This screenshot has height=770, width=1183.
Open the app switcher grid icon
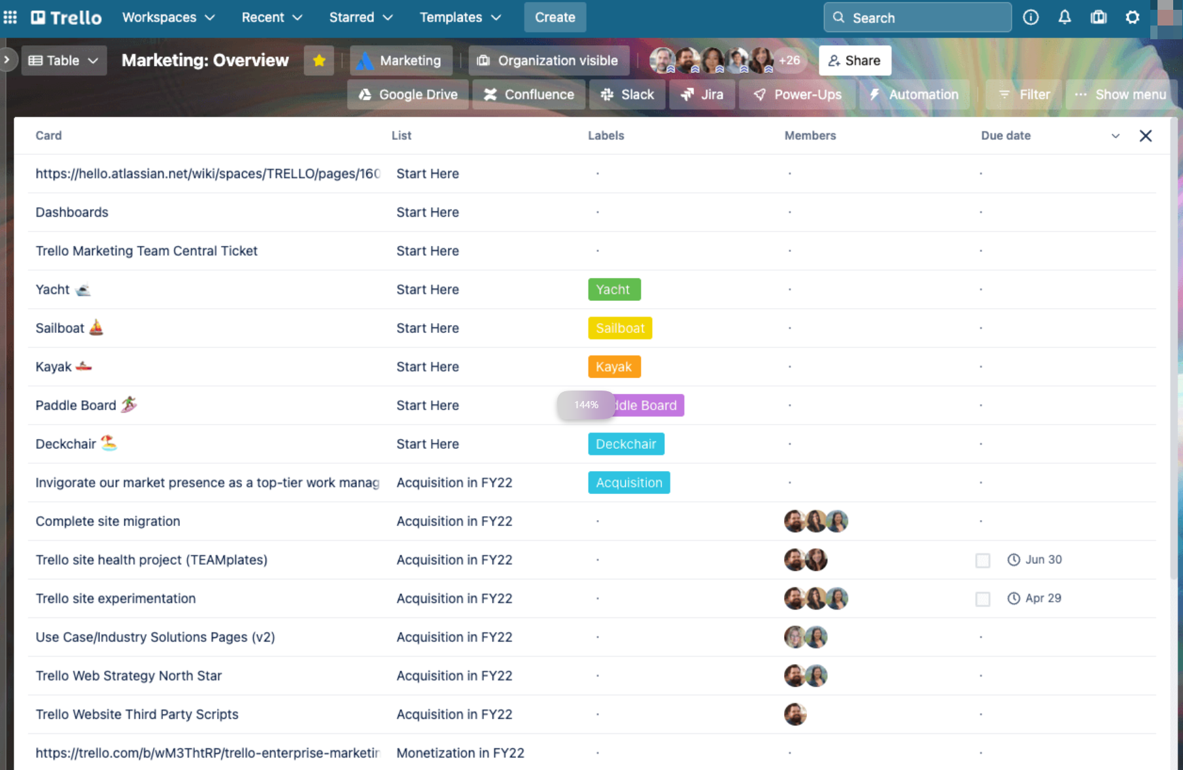pos(10,18)
